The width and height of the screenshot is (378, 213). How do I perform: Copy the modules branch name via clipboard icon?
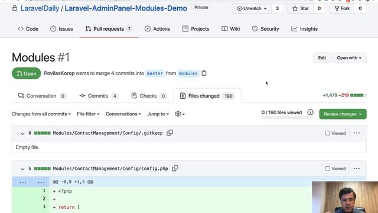pyautogui.click(x=204, y=73)
